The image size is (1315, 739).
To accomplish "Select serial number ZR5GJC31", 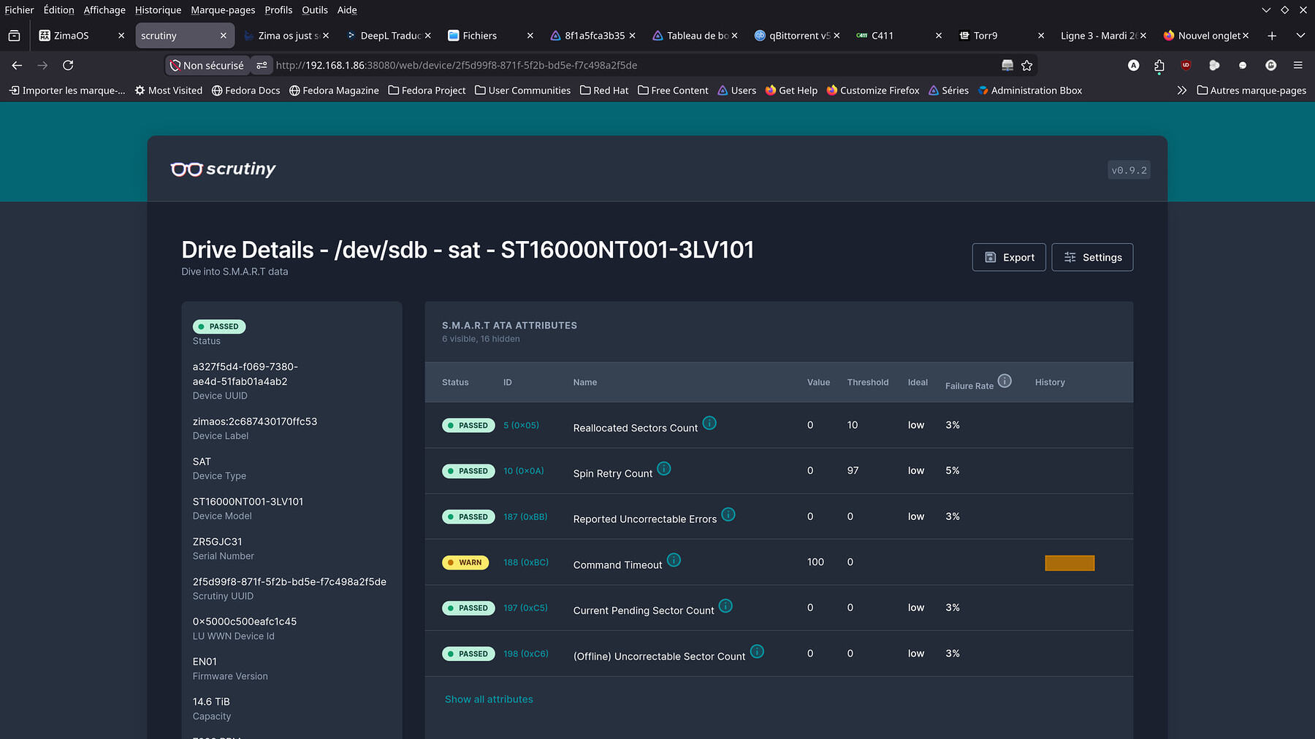I will coord(218,541).
